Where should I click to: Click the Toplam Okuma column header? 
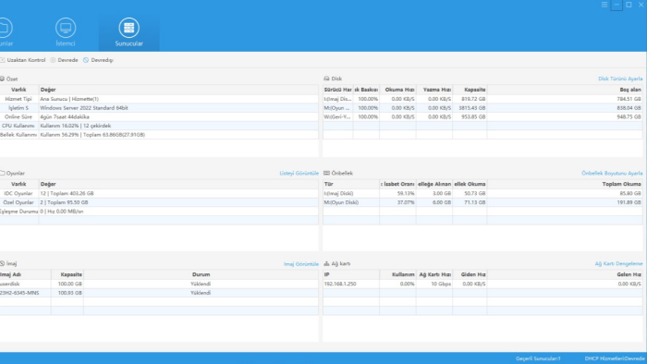point(565,184)
